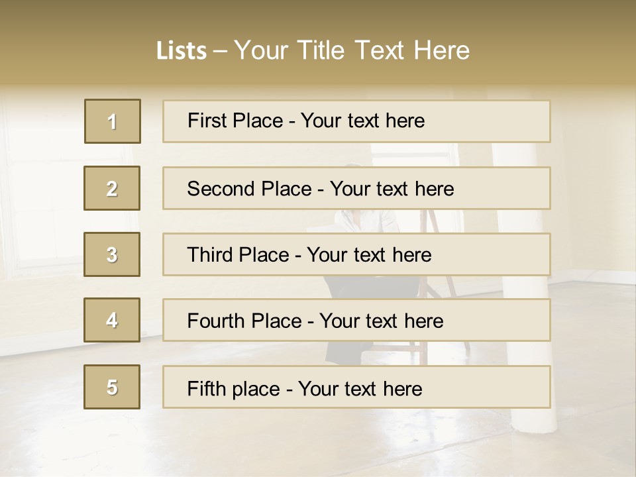Click the word Second in the second row
Image resolution: width=636 pixels, height=477 pixels.
coord(222,189)
